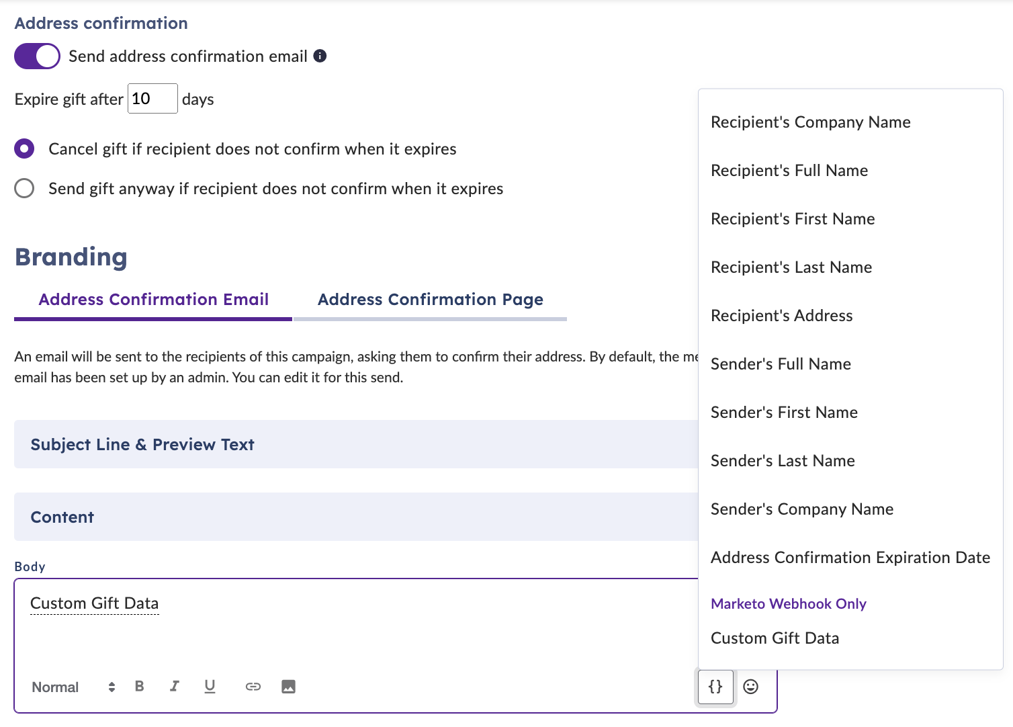This screenshot has width=1013, height=727.
Task: Open the Normal text style dropdown
Action: 73,687
